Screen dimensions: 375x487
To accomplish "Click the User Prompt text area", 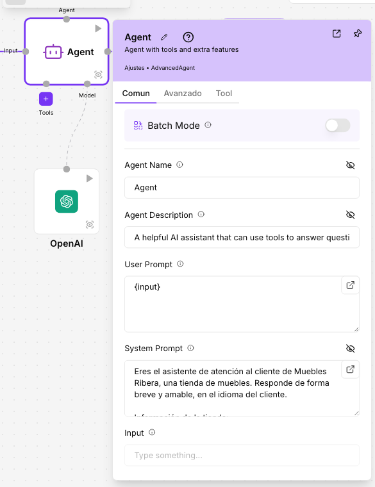I will pyautogui.click(x=242, y=304).
